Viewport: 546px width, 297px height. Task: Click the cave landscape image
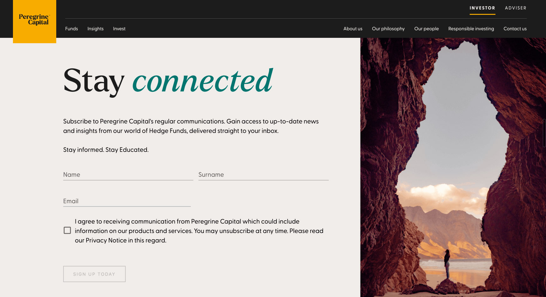pos(453,167)
